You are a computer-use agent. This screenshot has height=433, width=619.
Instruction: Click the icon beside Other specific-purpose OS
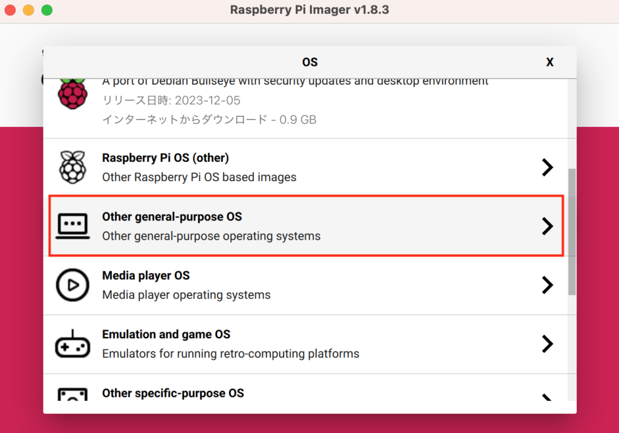point(73,394)
